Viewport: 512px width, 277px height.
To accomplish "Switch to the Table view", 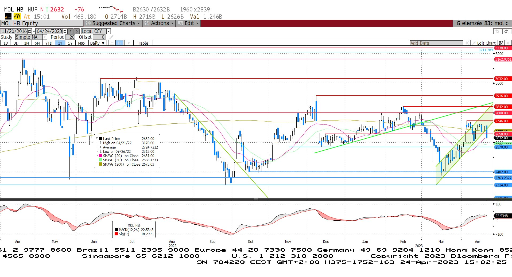I will point(143,43).
